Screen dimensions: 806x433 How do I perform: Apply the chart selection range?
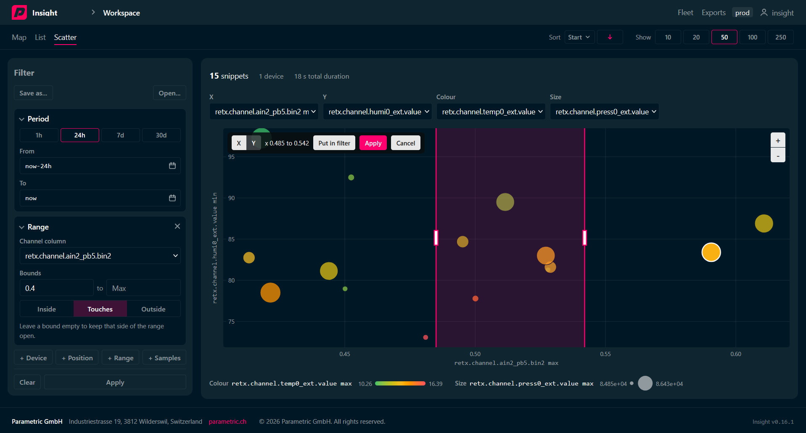click(x=373, y=143)
